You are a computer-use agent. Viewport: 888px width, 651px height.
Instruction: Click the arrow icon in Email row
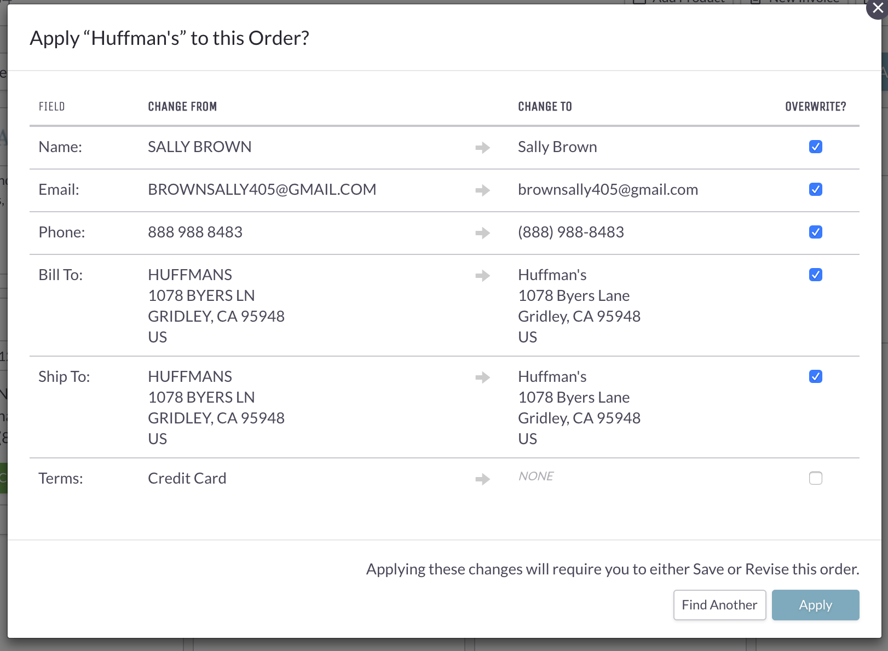click(482, 190)
